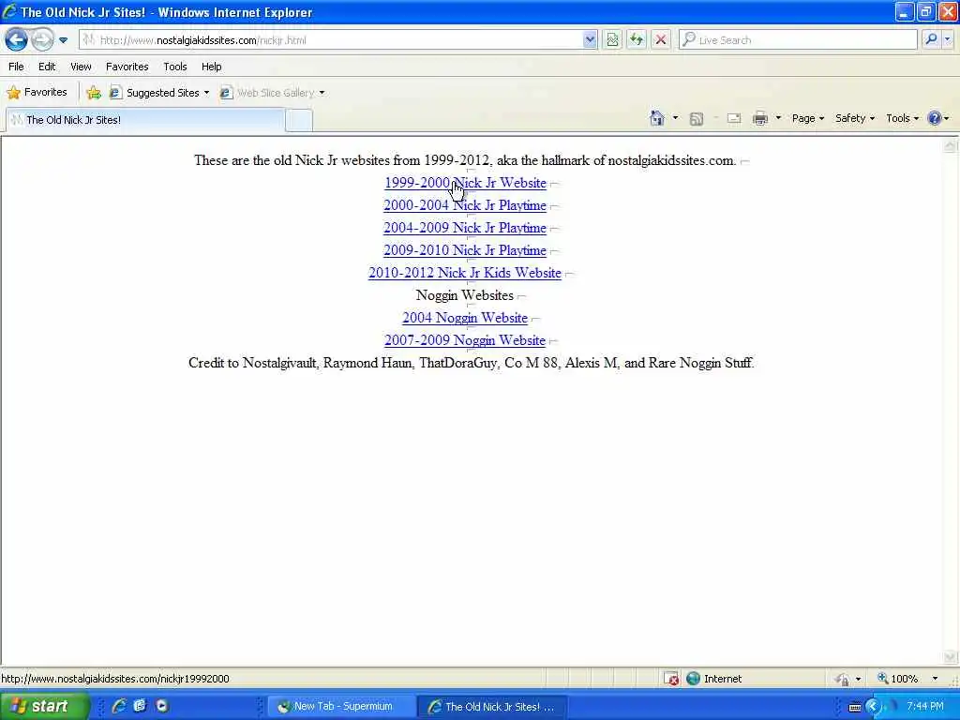
Task: Open the File menu
Action: pyautogui.click(x=16, y=67)
